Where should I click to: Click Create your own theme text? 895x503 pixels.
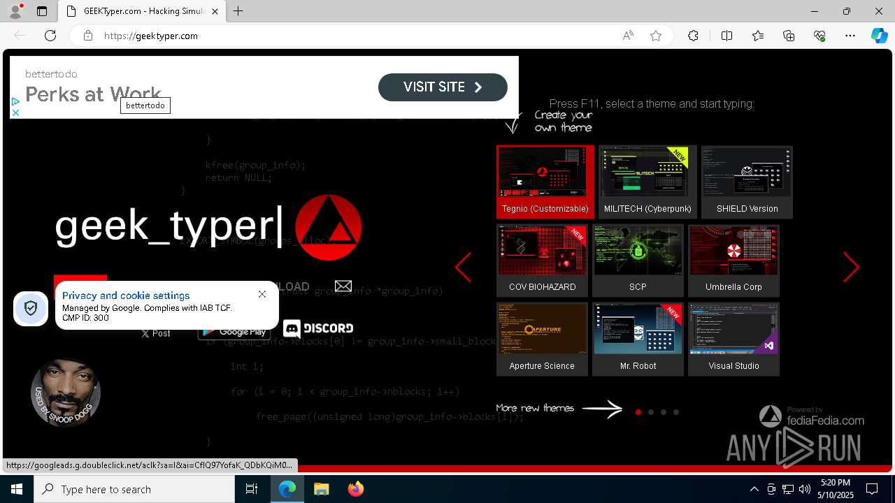point(564,122)
